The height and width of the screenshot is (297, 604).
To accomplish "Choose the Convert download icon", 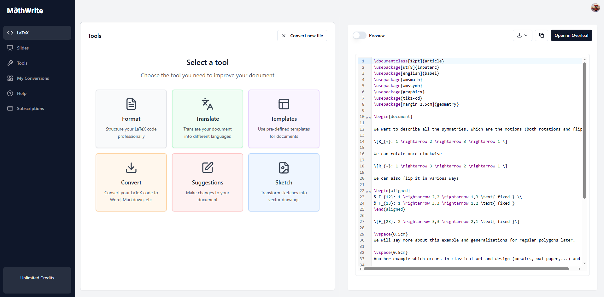I will coord(131,168).
